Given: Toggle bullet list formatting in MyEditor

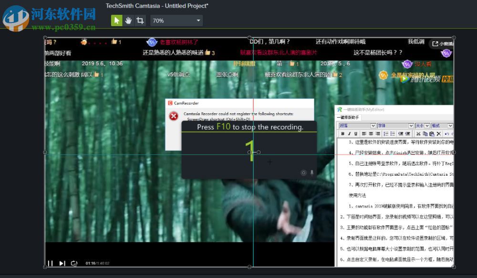Looking at the screenshot, I should tap(392, 133).
